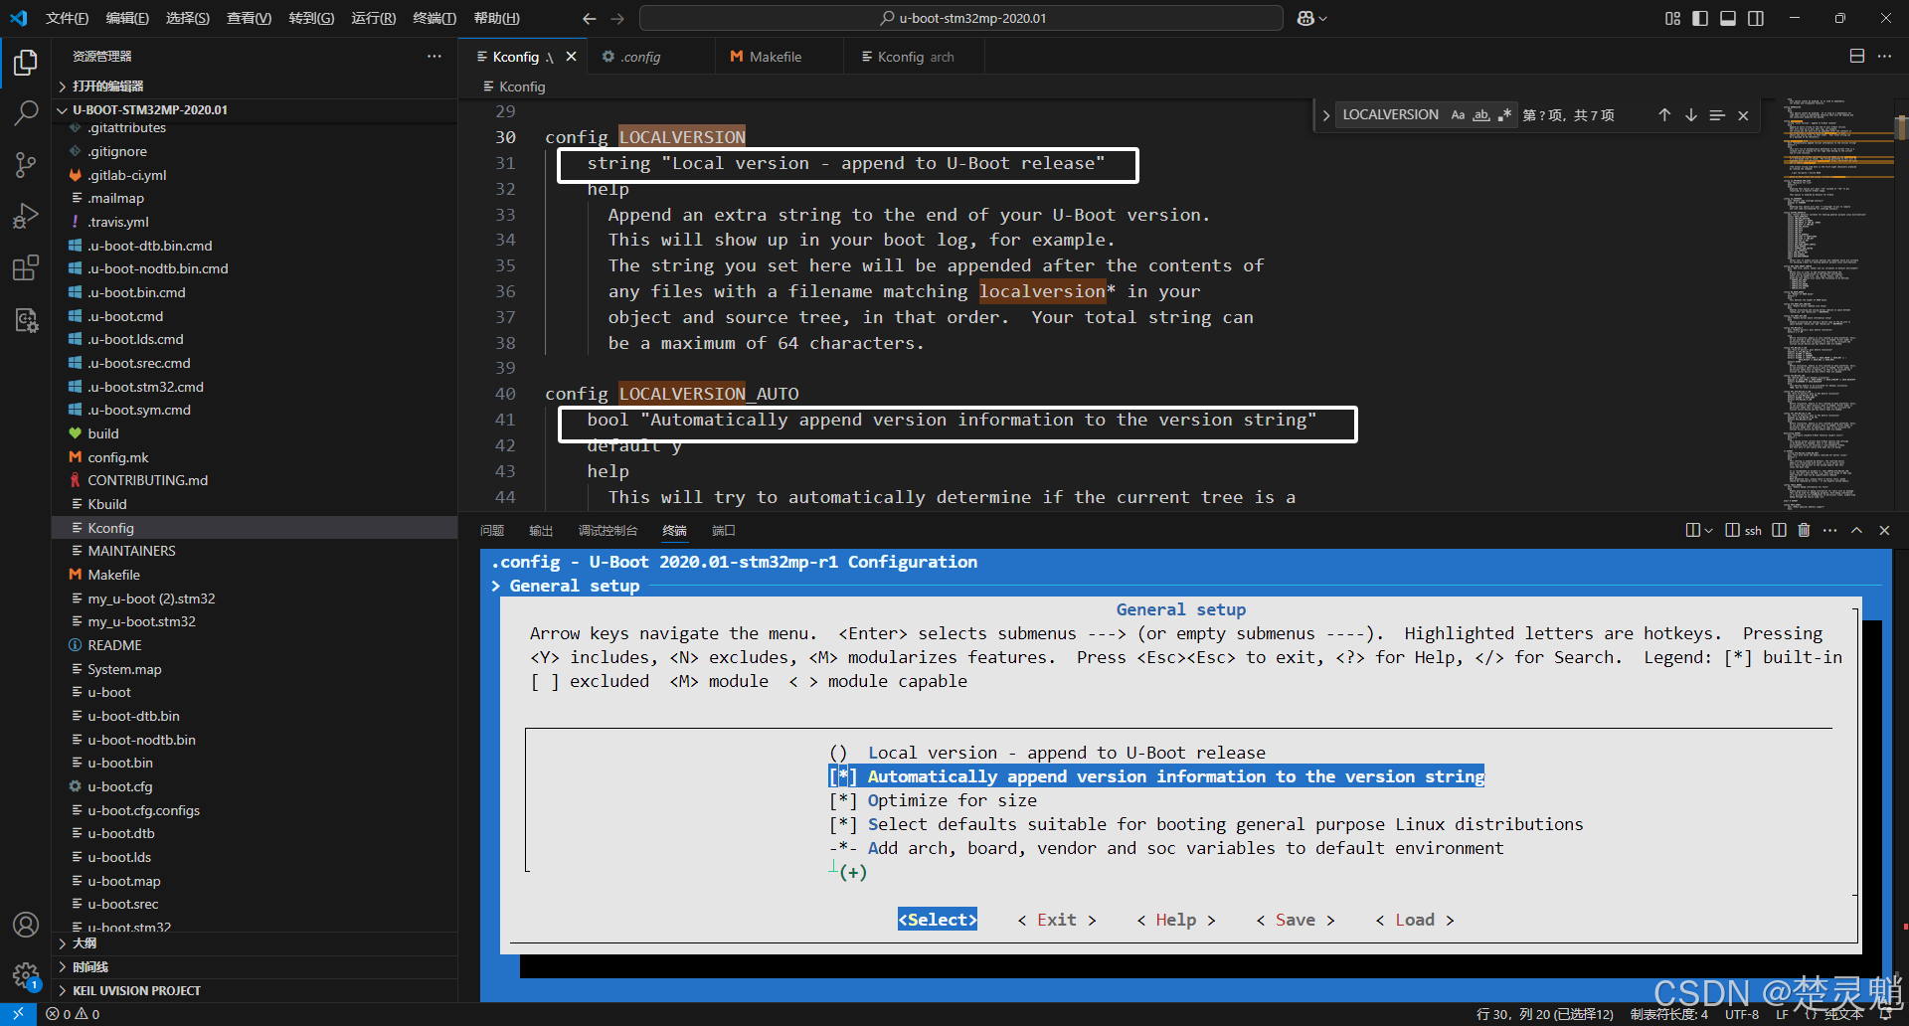Open the Customize Layout button

point(1672,18)
